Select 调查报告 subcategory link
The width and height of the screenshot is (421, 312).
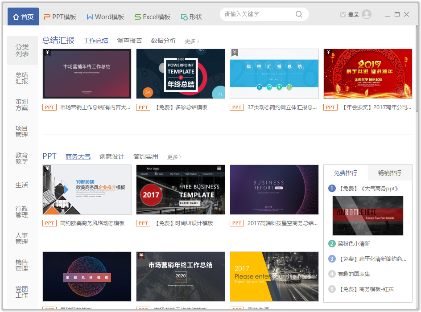(x=129, y=41)
